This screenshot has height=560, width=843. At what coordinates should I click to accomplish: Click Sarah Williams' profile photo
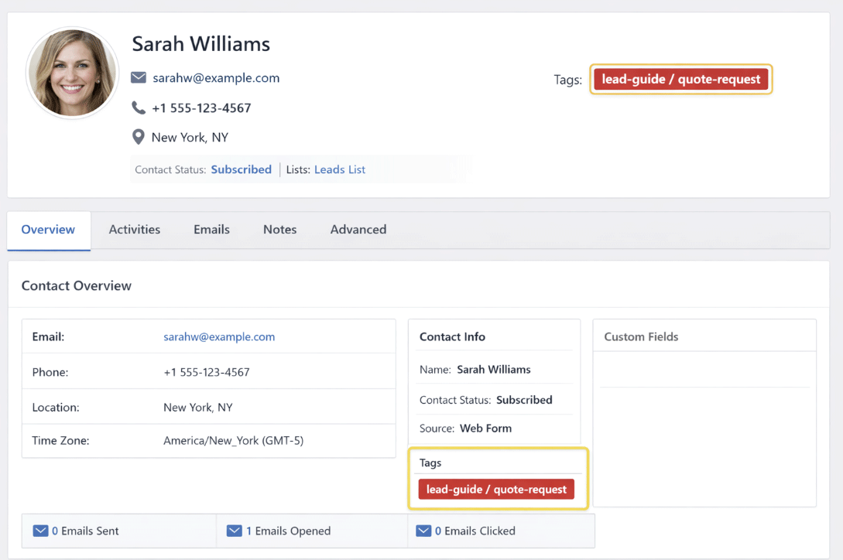tap(73, 73)
